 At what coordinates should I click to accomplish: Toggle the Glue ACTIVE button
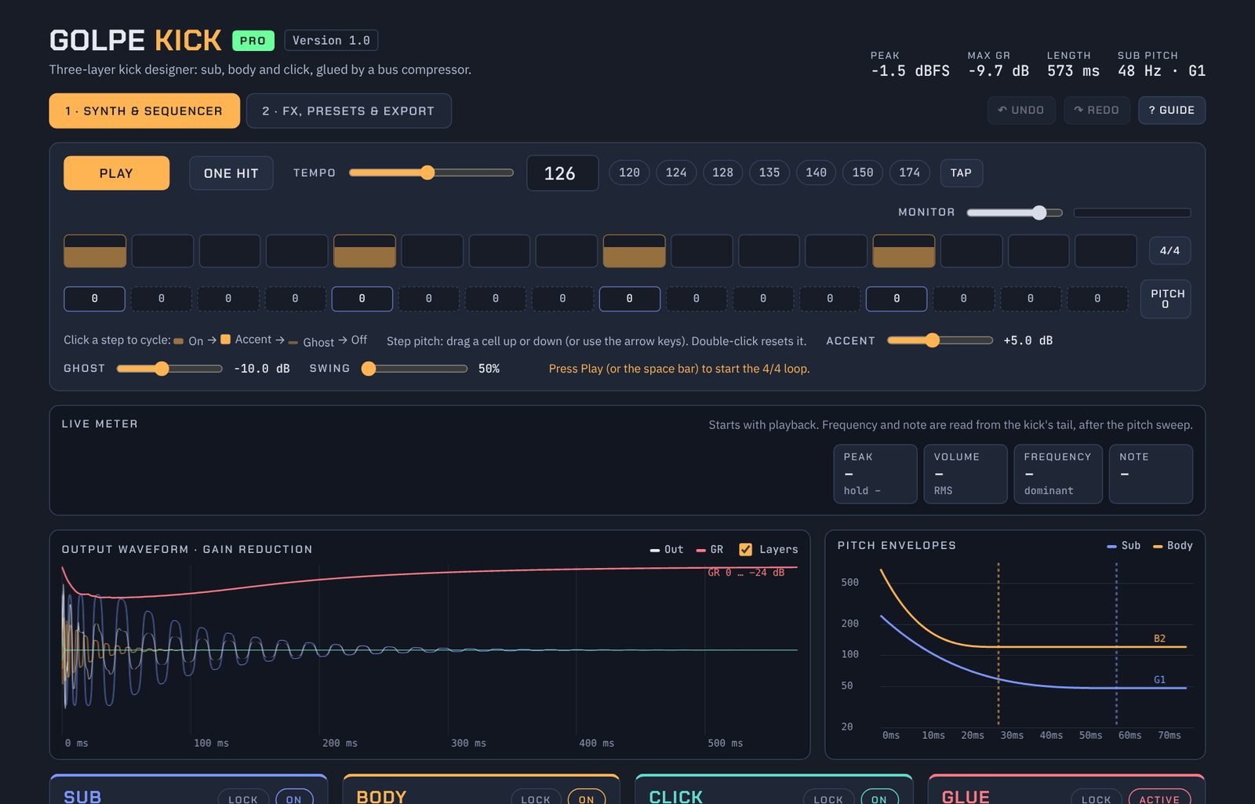tap(1159, 798)
